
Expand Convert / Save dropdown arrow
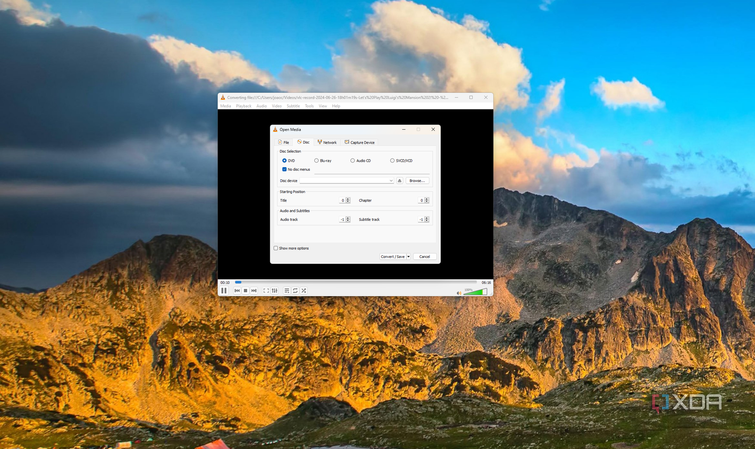point(408,256)
